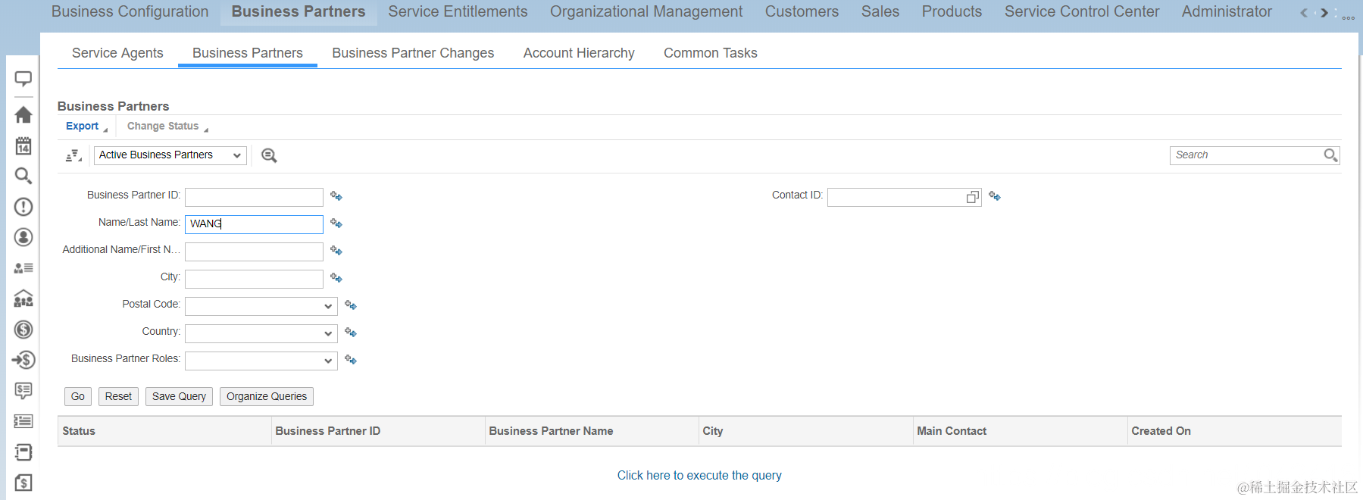Open the arrow-into-dollar sidebar icon

(23, 360)
